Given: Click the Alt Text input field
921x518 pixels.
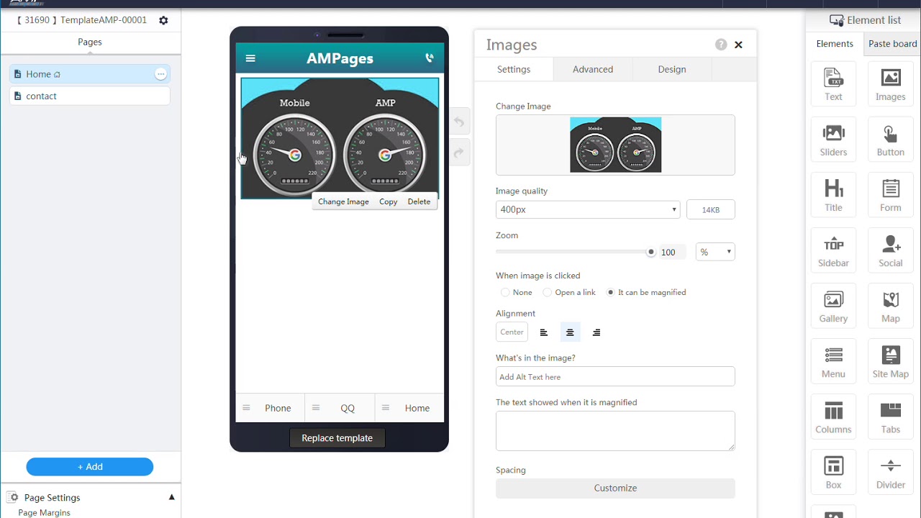Looking at the screenshot, I should 615,377.
